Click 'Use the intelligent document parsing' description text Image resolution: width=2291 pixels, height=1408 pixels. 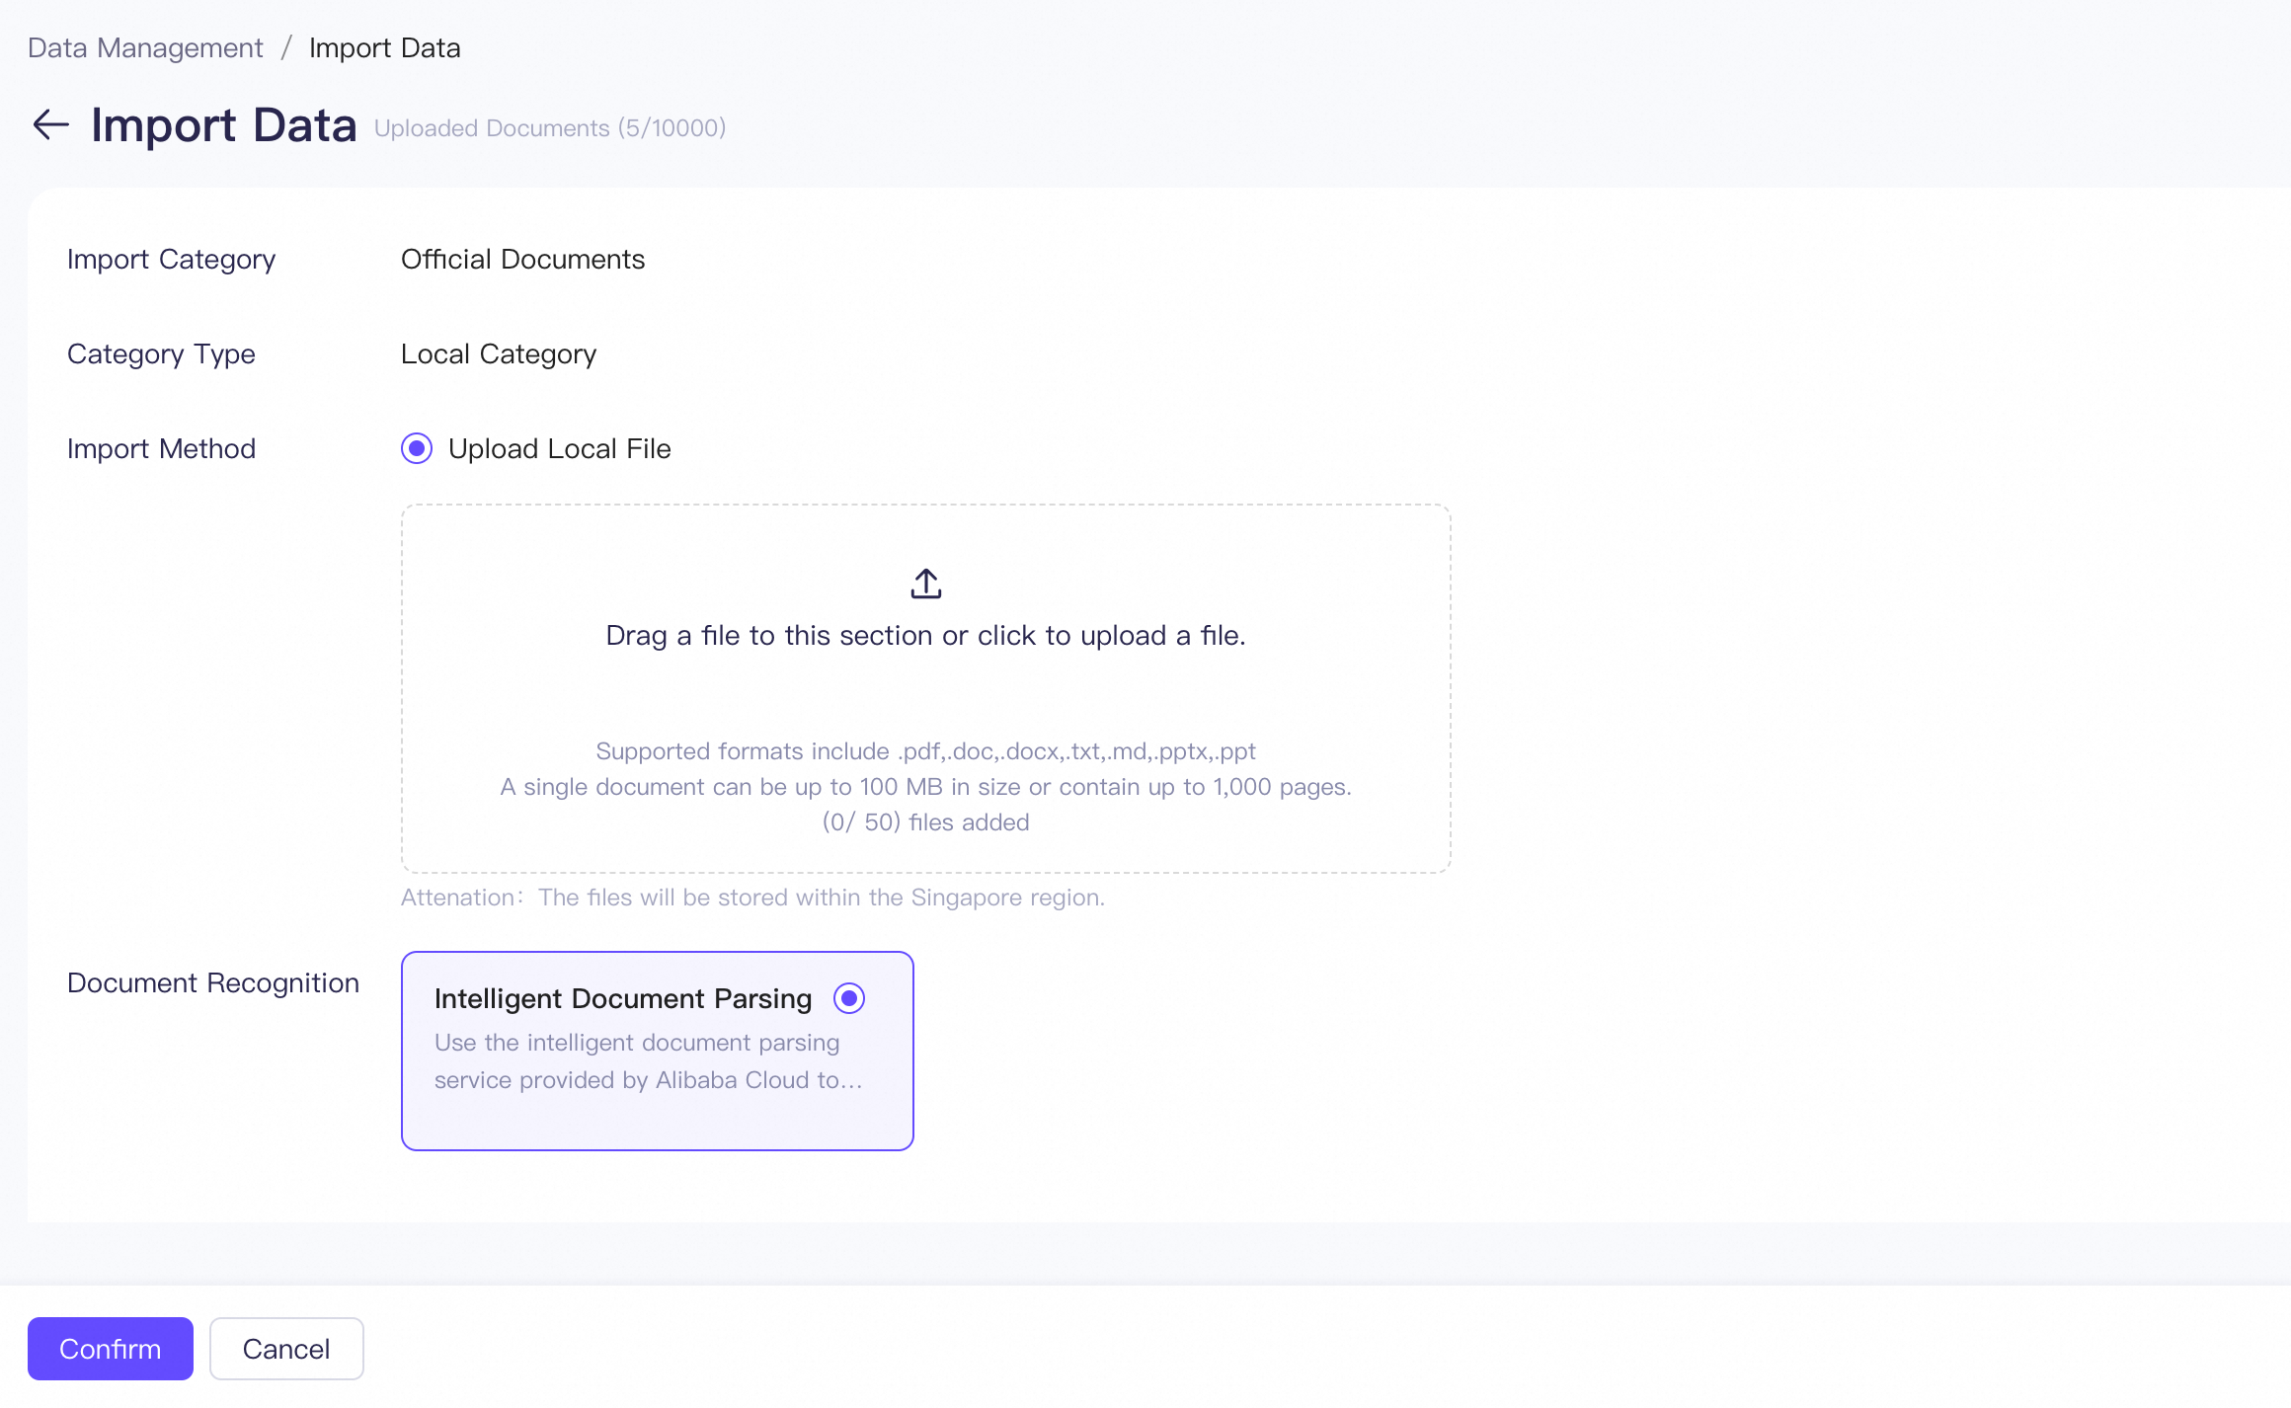pos(649,1061)
